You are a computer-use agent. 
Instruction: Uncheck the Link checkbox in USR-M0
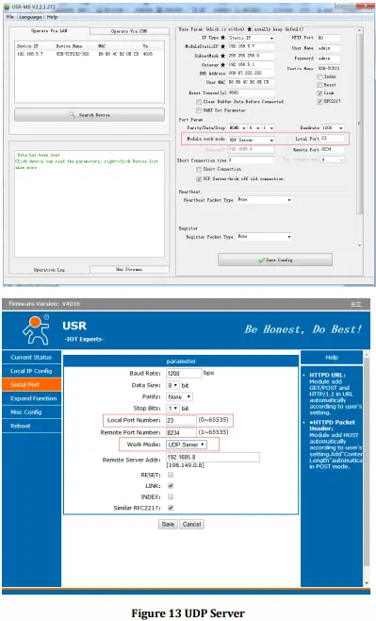(319, 93)
